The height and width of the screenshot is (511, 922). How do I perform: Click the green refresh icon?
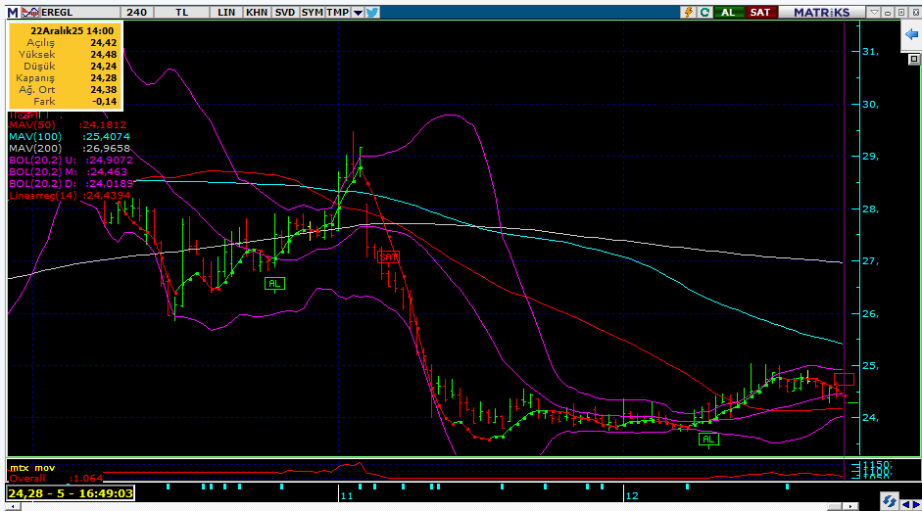click(x=704, y=12)
